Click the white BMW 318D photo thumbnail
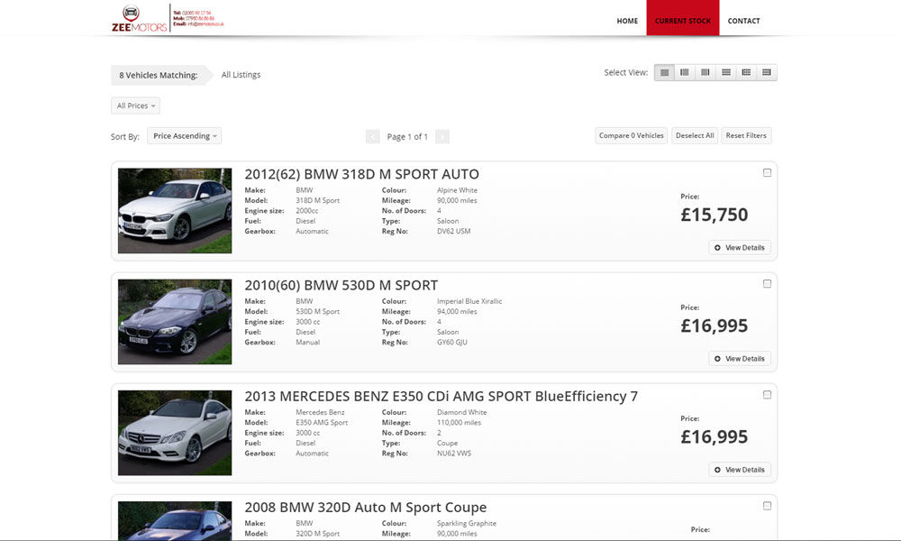Viewport: 901px width, 541px height. pos(175,210)
